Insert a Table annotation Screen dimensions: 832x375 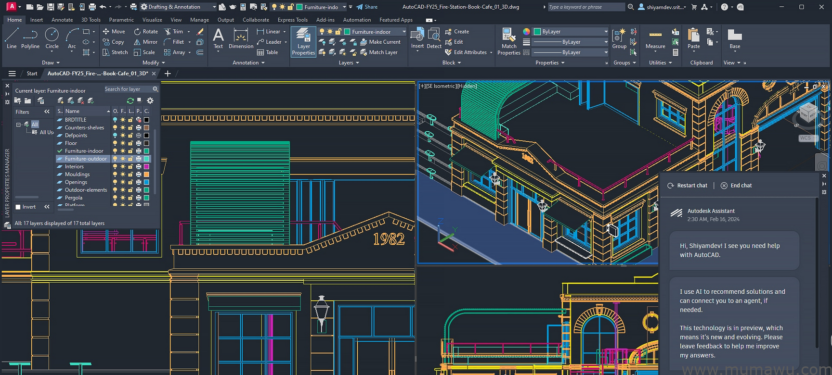coord(268,52)
